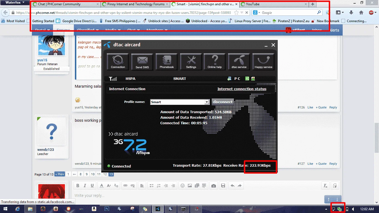The height and width of the screenshot is (213, 379).
Task: Switch to Pinoy Internet and Technology Forums tab
Action: point(135,4)
